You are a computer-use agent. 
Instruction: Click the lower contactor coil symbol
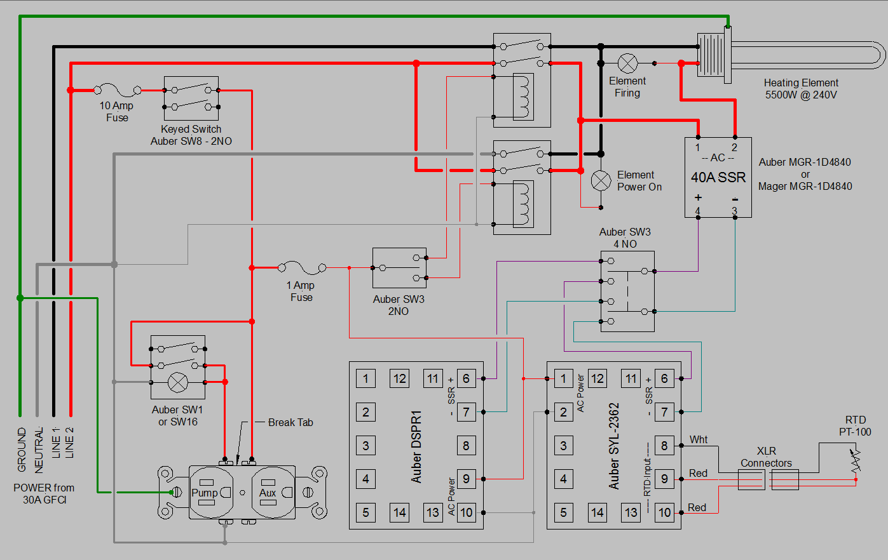(523, 204)
